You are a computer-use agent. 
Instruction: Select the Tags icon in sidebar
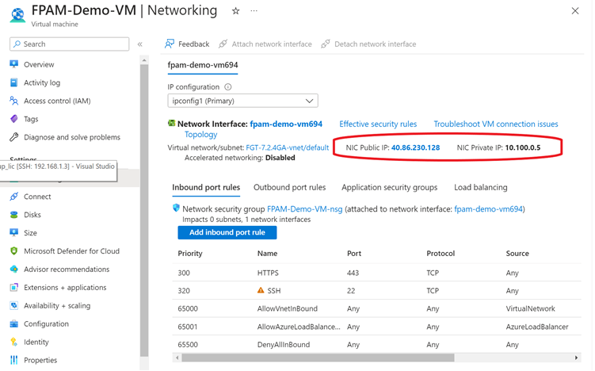click(13, 119)
